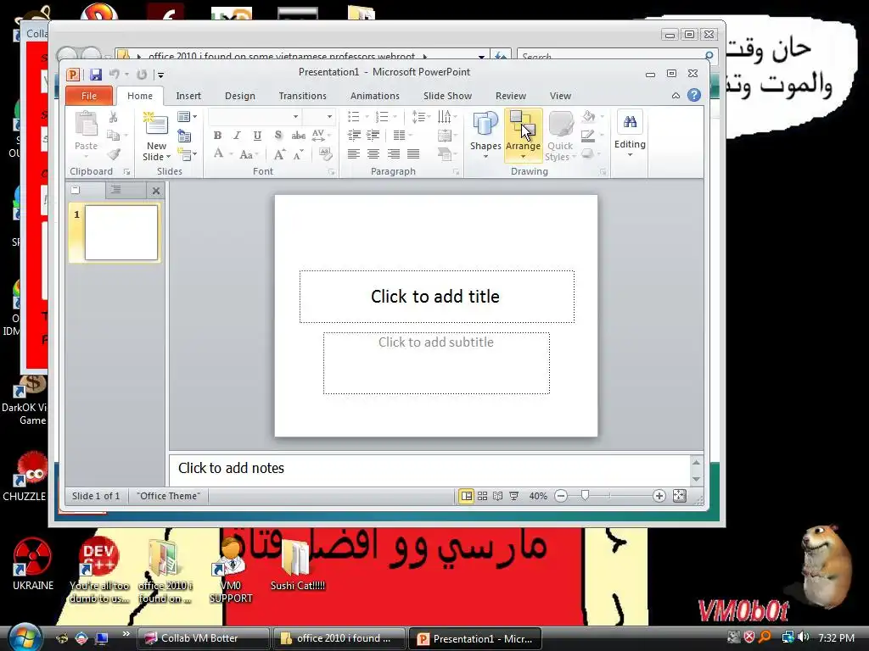Viewport: 869px width, 651px height.
Task: Toggle Bold formatting
Action: click(x=217, y=136)
